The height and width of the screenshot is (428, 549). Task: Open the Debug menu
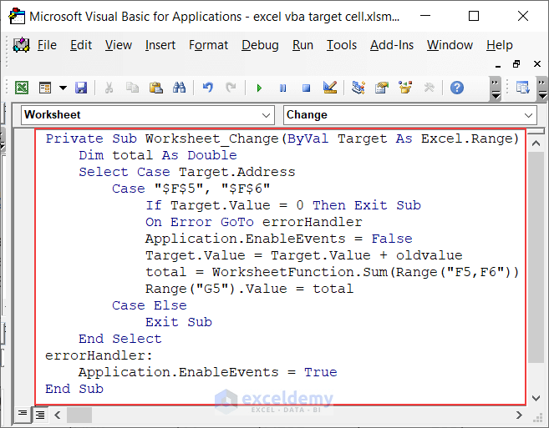tap(260, 45)
